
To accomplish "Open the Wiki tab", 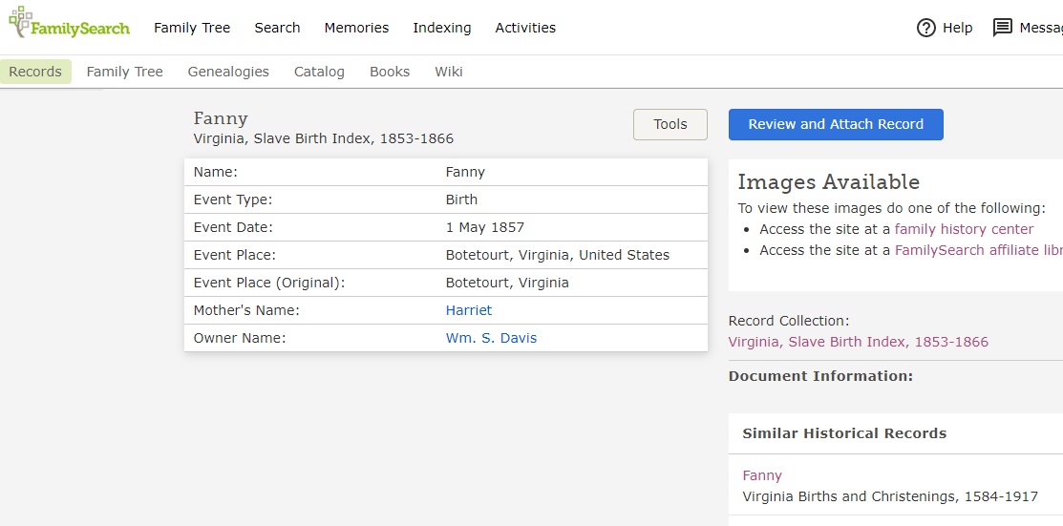I will coord(449,72).
